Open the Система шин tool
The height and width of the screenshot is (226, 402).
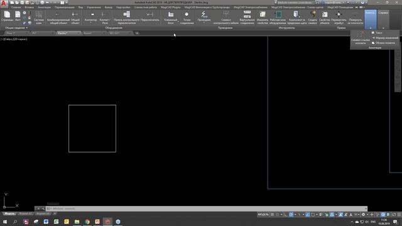tap(39, 18)
